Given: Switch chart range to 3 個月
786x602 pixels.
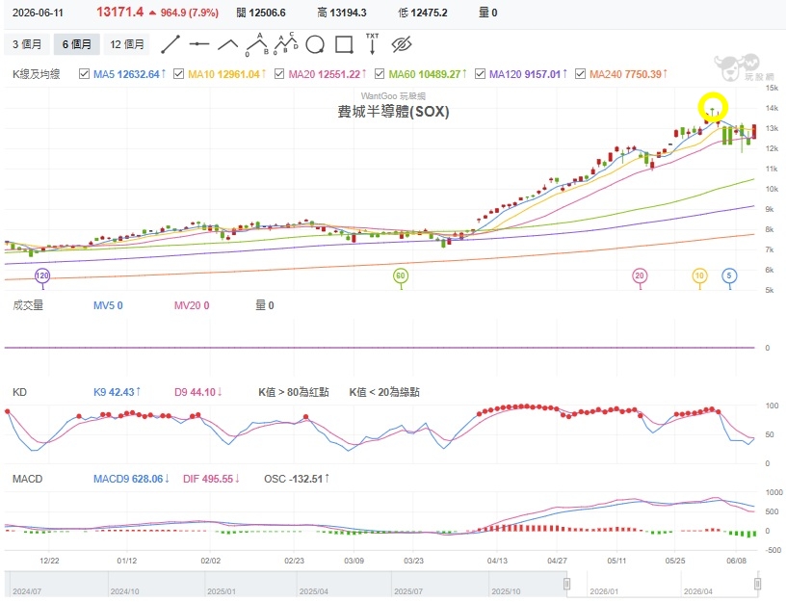Looking at the screenshot, I should [27, 44].
